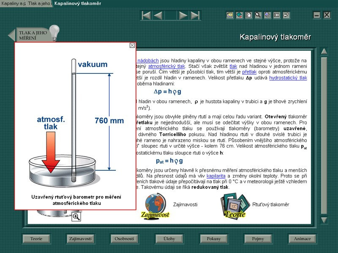
Task: Switch to the Kapaliny tab
Action: tap(13, 3)
